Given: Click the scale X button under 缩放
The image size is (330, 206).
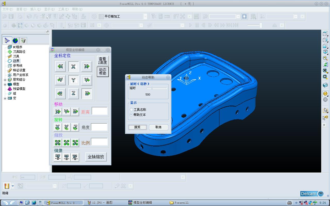Looking at the screenshot, I should (58, 142).
